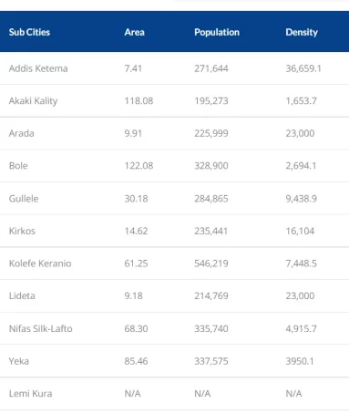Select the Addis Ketema row name

click(38, 68)
